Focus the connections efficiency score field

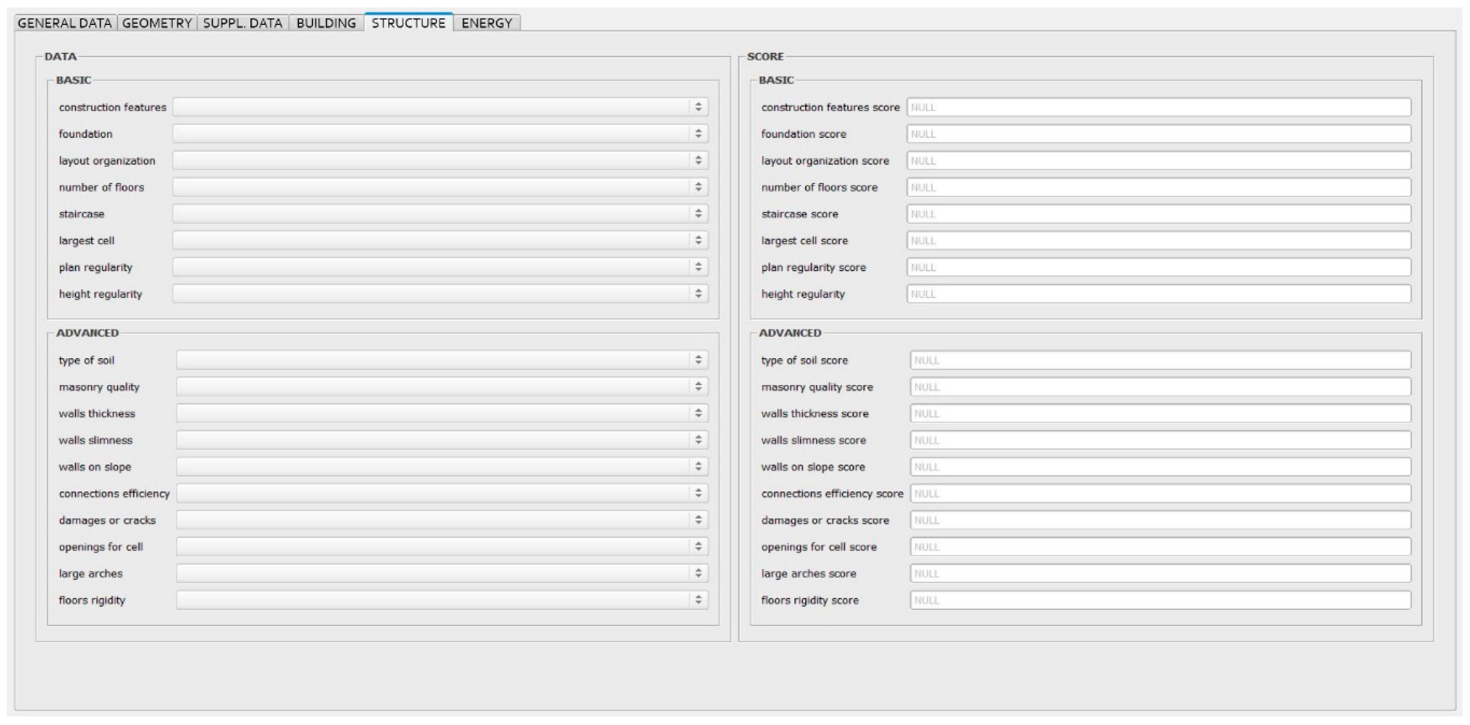tap(1160, 494)
